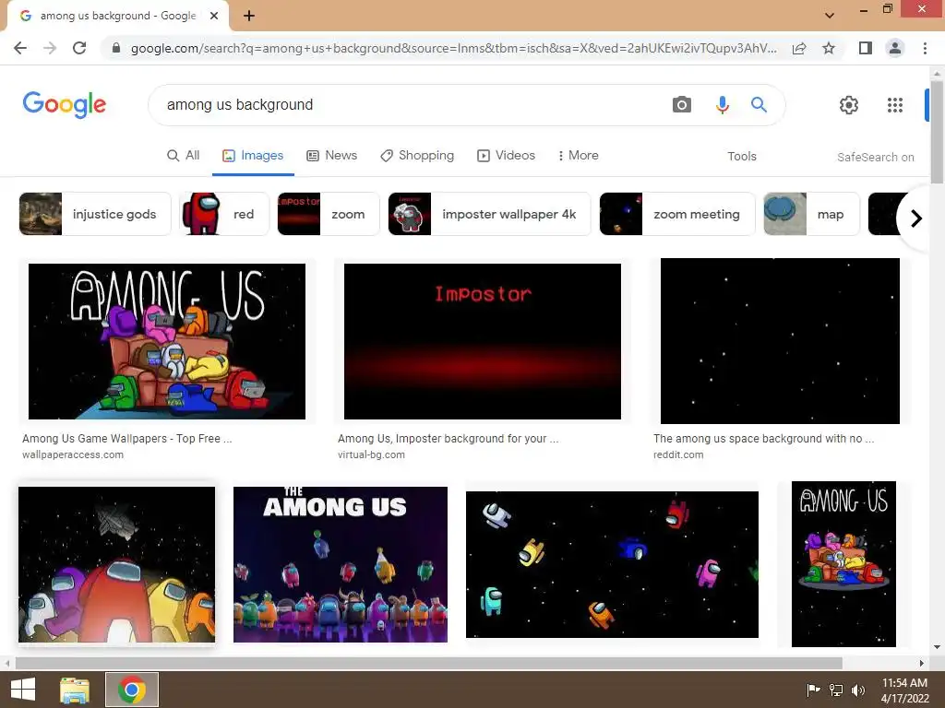Expand the More search options menu
The image size is (945, 708).
pyautogui.click(x=578, y=155)
